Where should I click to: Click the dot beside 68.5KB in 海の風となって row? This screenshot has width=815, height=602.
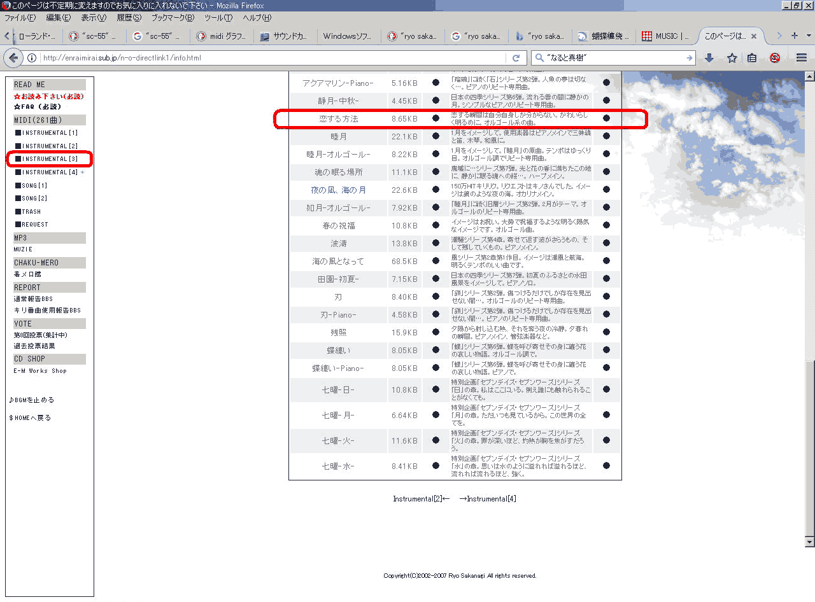pos(436,261)
